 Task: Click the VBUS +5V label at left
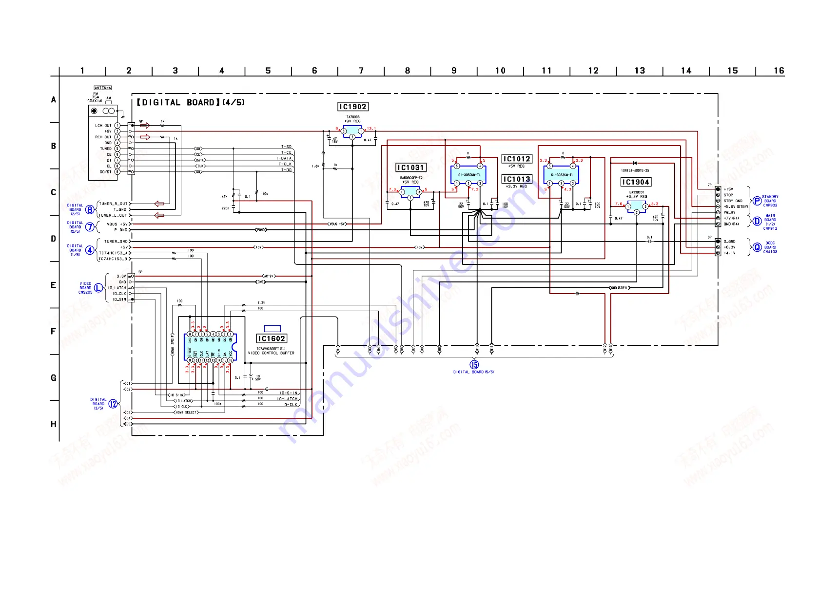pyautogui.click(x=117, y=224)
